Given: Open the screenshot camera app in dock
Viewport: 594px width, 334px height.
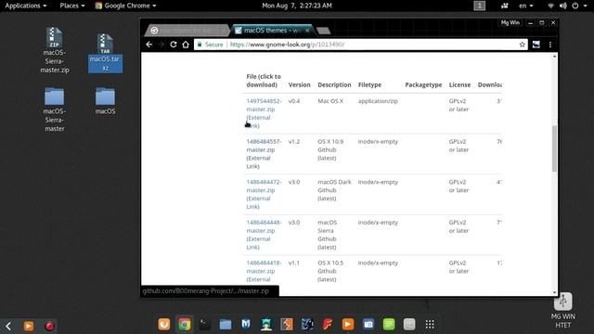Looking at the screenshot, I should (368, 324).
